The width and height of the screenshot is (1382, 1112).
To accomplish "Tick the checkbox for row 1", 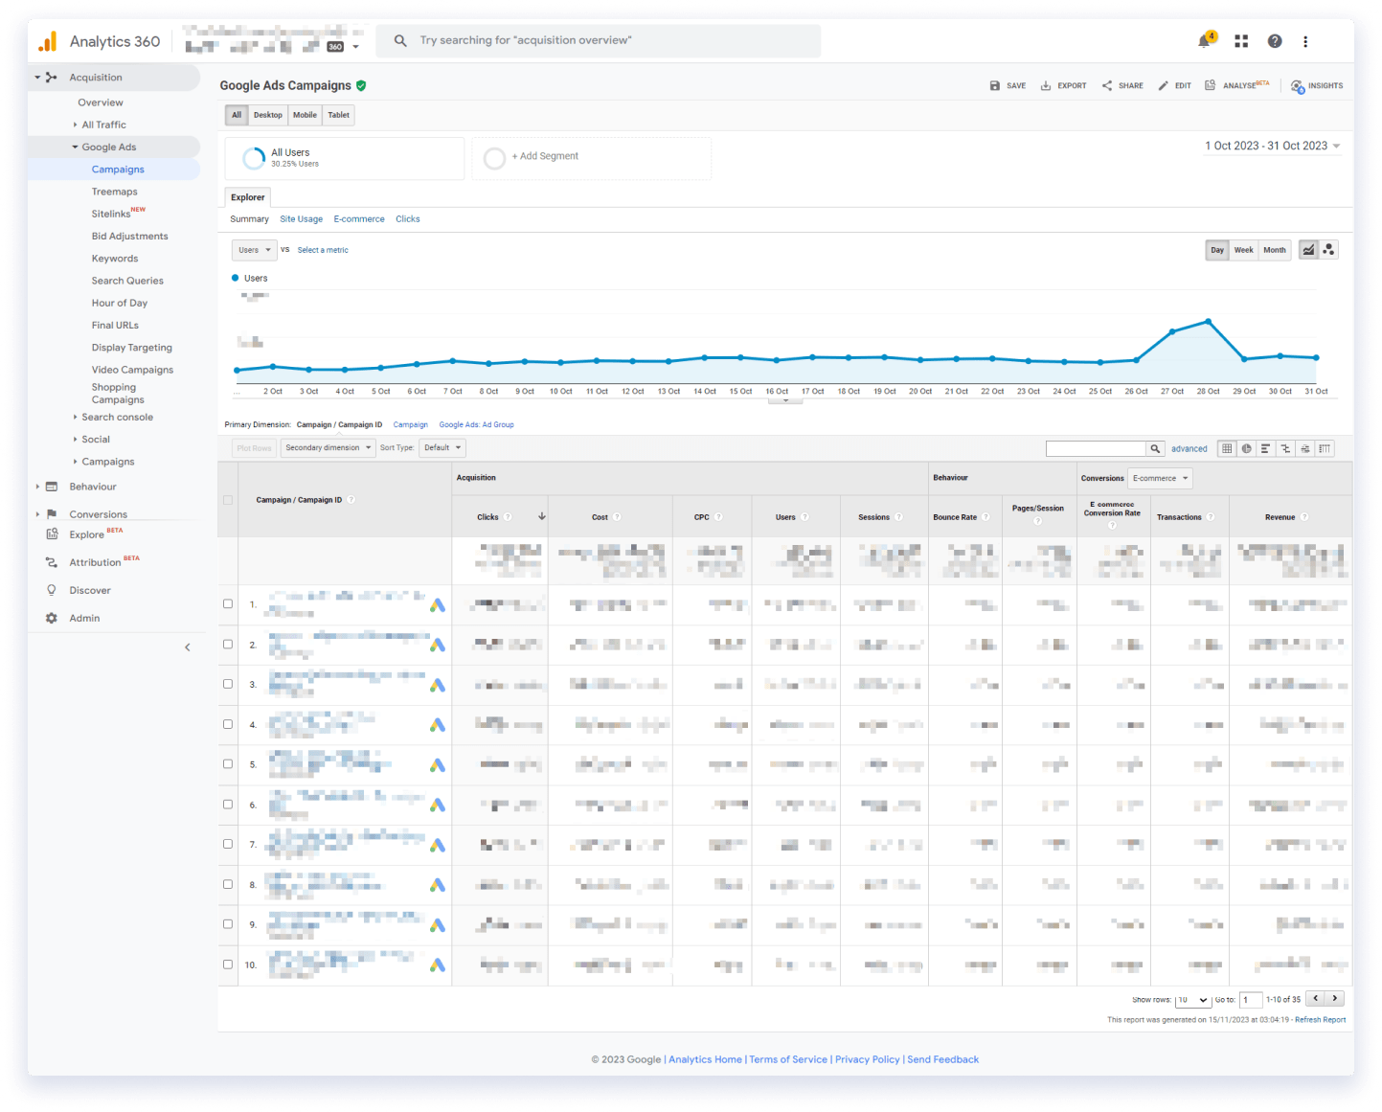I will click(228, 603).
